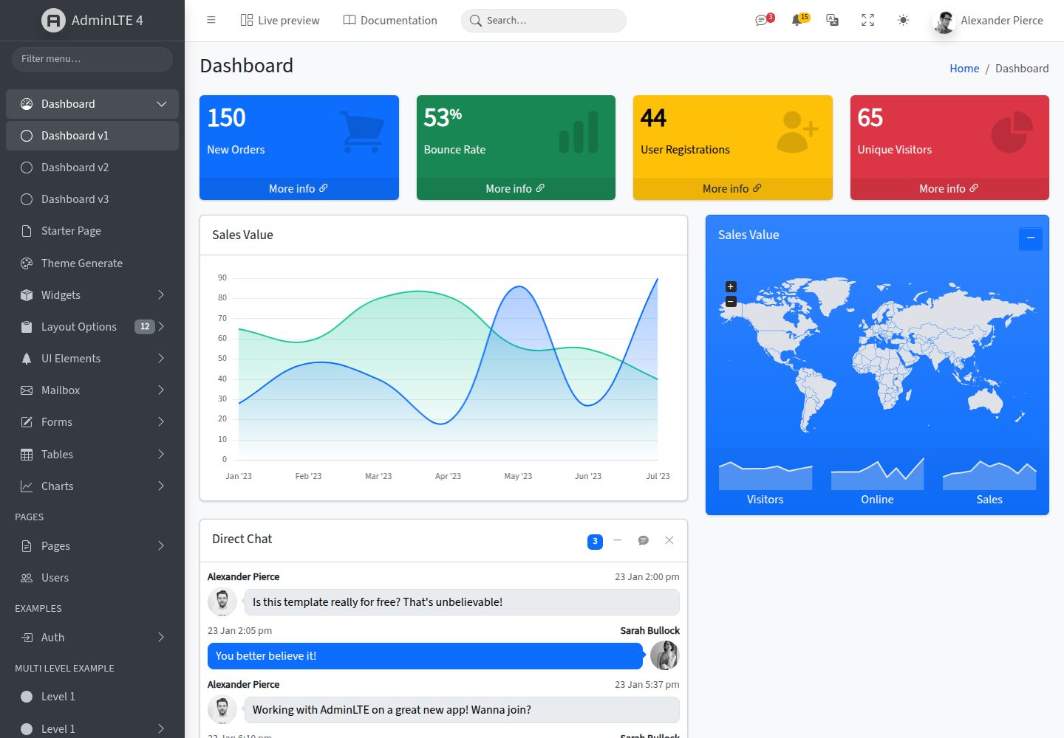This screenshot has width=1064, height=738.
Task: Expand the Tables menu
Action: 92,455
